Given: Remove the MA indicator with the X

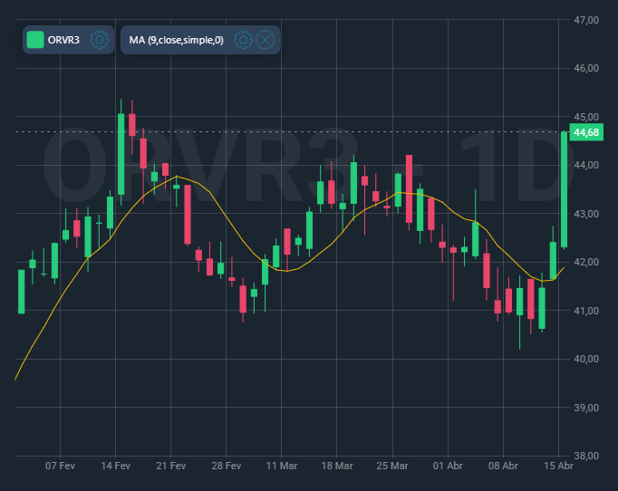Looking at the screenshot, I should [x=265, y=40].
